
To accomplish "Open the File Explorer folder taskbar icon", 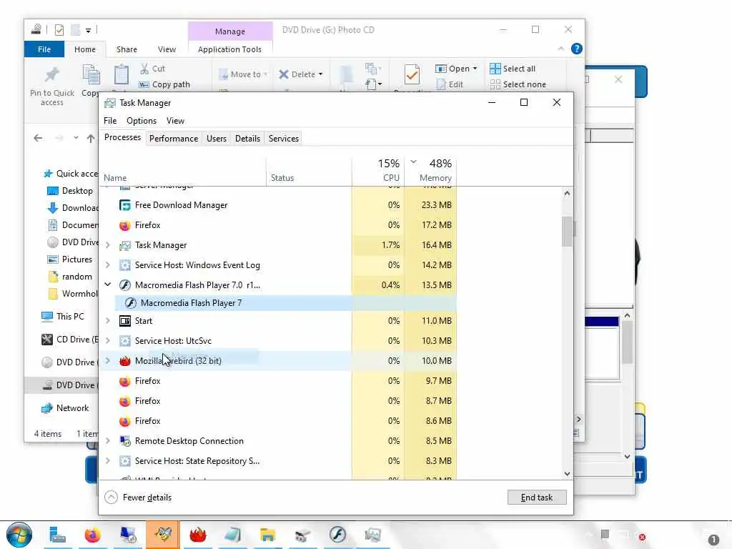I will pyautogui.click(x=267, y=535).
